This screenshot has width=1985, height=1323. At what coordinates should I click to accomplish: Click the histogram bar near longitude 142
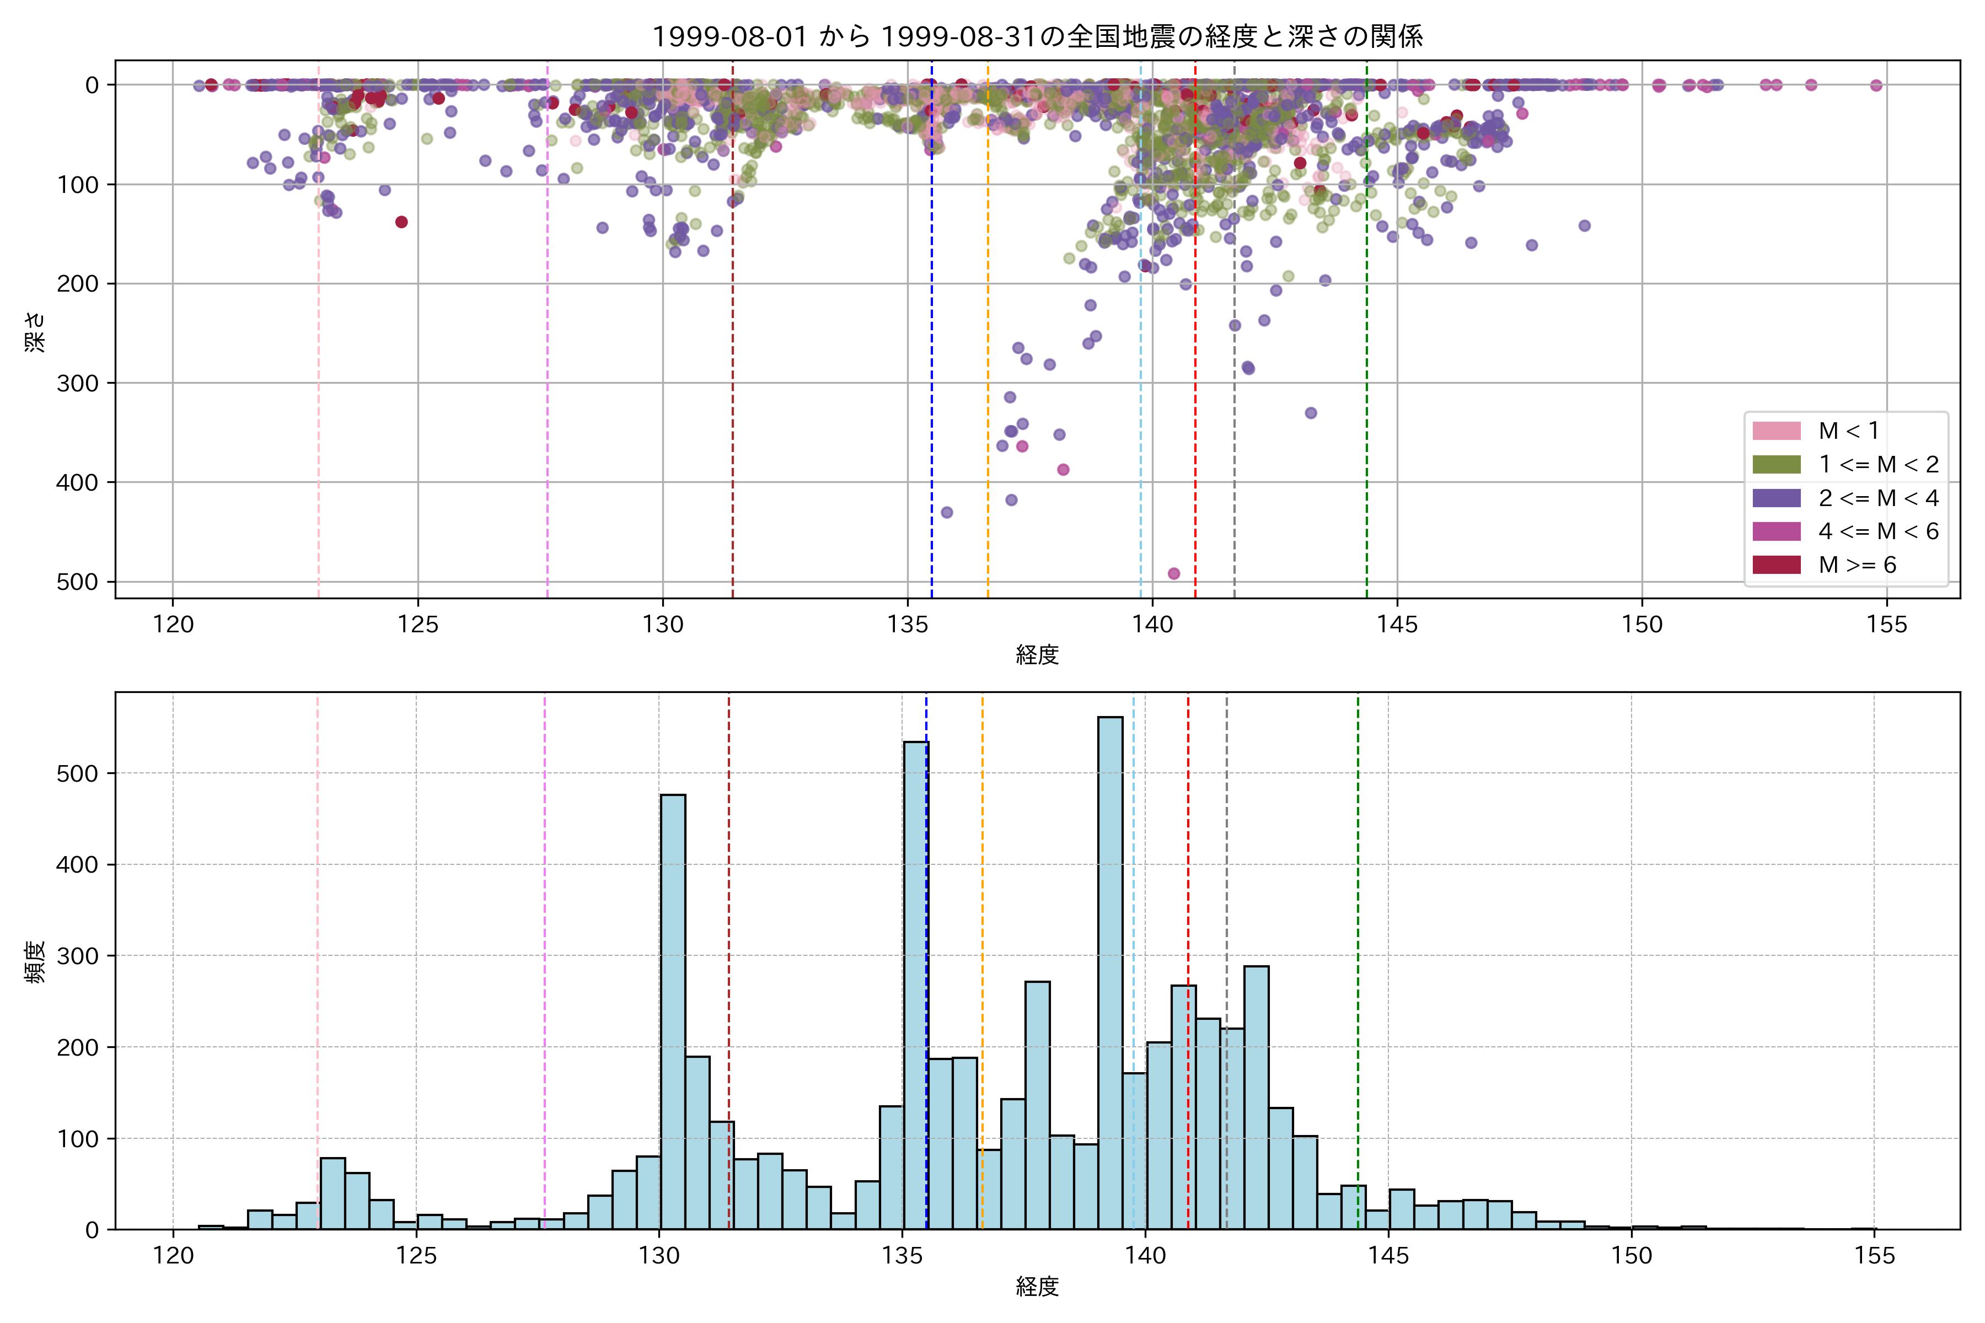click(1256, 1097)
